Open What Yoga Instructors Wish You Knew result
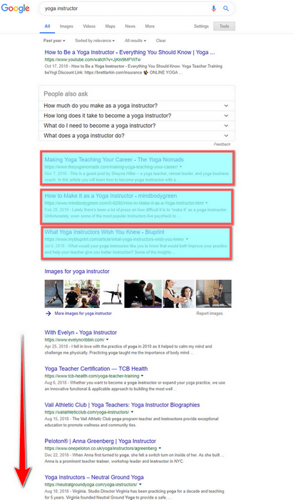 104,232
